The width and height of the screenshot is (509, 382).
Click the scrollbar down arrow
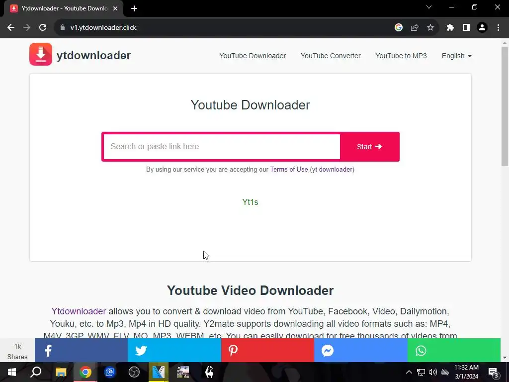[505, 358]
